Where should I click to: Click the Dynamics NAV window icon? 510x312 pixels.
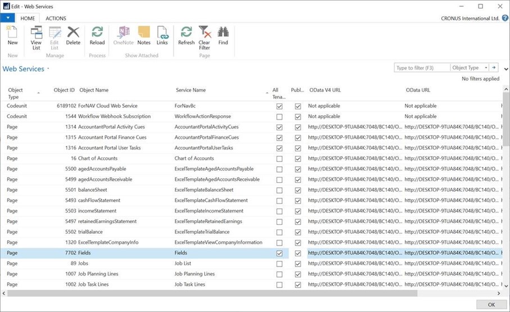(x=6, y=6)
